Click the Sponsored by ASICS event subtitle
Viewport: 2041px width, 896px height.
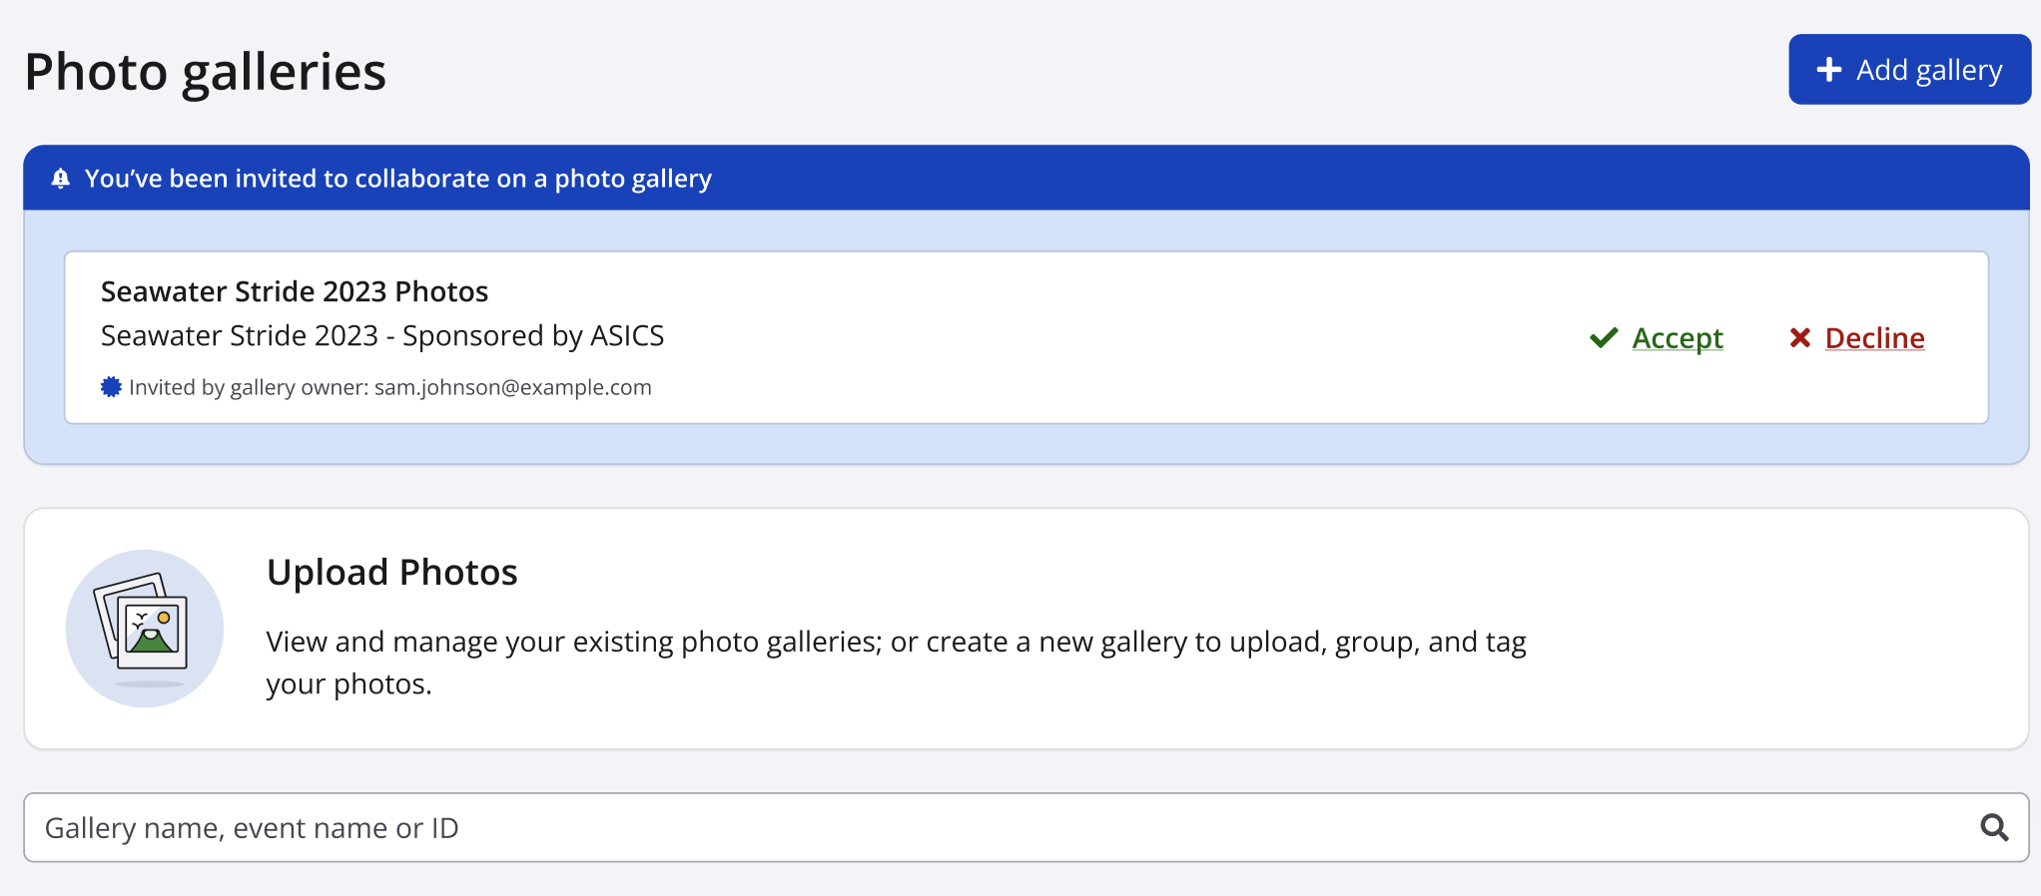pos(382,336)
